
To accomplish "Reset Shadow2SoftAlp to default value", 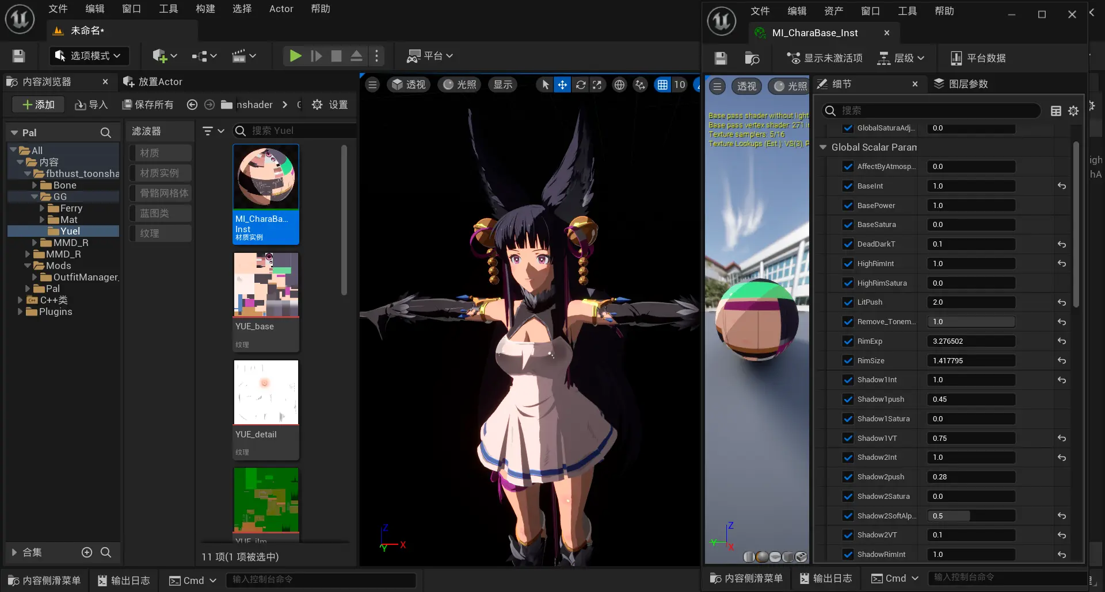I will pyautogui.click(x=1062, y=516).
